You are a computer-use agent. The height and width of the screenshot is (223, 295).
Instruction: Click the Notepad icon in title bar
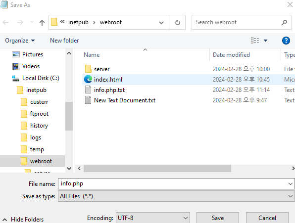tap(4, 4)
